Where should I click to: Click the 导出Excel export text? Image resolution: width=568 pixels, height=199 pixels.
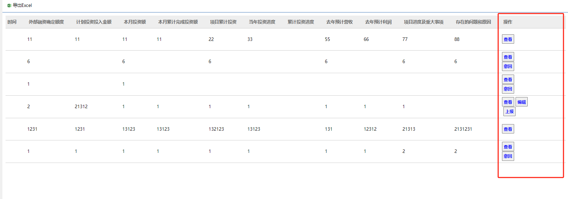23,6
